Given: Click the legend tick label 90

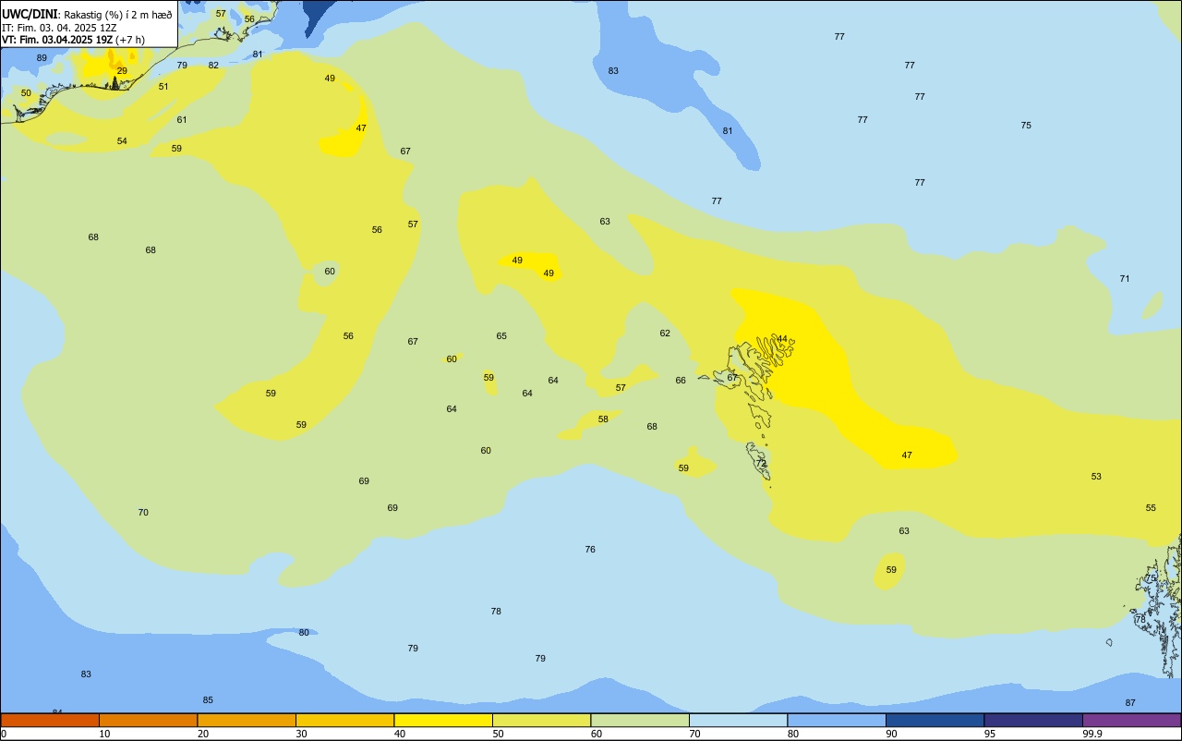Looking at the screenshot, I should click(x=892, y=734).
